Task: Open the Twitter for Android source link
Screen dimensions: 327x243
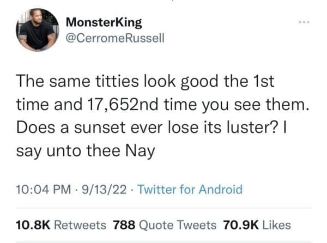Action: coord(189,190)
